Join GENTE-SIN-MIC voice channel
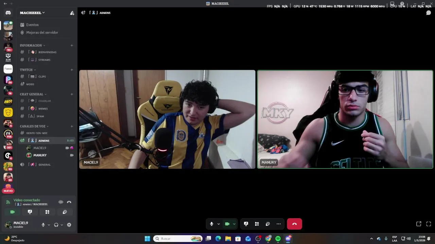Screen dimensions: 435x244 [x=47, y=133]
